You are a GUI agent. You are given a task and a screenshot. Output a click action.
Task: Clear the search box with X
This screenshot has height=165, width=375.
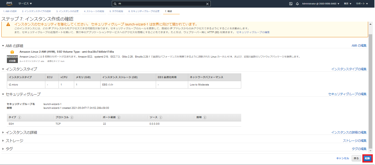click(x=208, y=4)
